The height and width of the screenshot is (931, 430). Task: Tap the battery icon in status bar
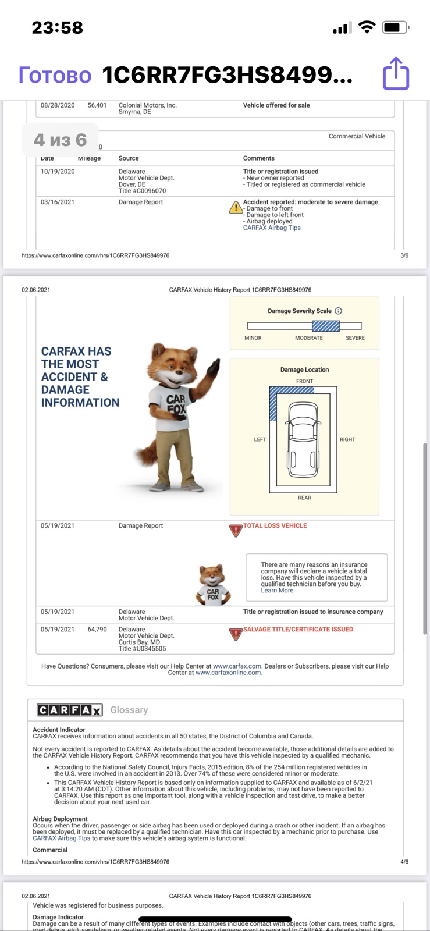tap(396, 27)
